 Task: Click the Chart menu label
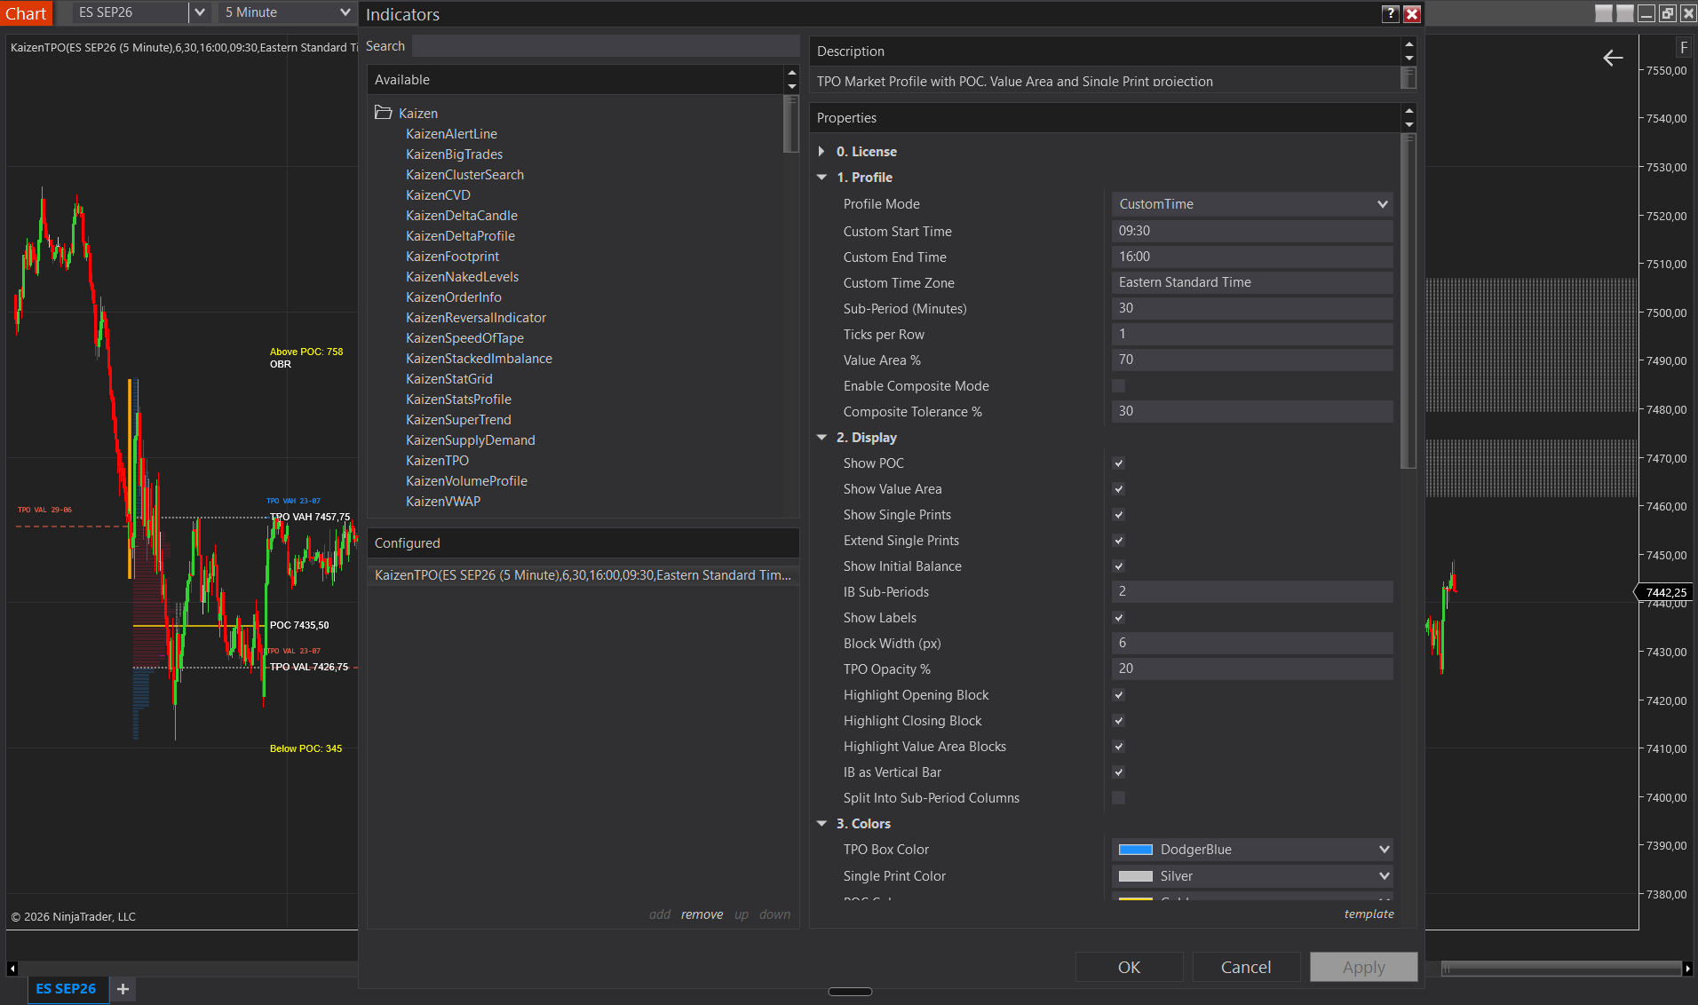point(26,13)
